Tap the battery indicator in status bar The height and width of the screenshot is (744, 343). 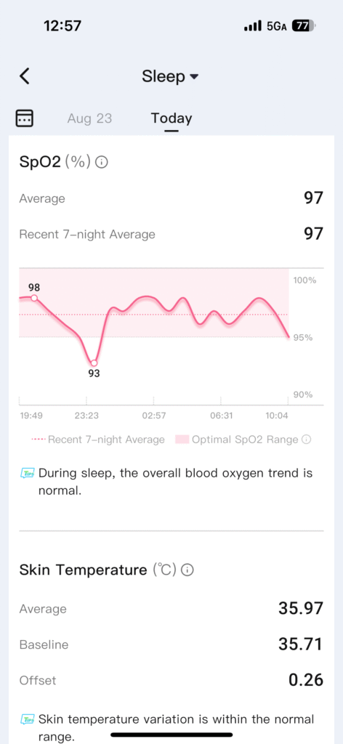pos(304,26)
